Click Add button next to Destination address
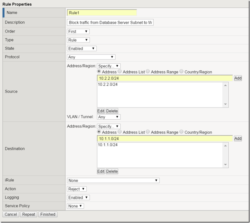Viewport: 250px width, 223px height. (237, 138)
